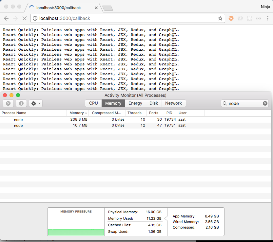Zoom the Activity Monitor window with green button
The width and height of the screenshot is (273, 242).
18,95
